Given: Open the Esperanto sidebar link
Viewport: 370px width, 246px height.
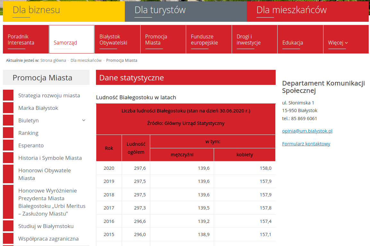Looking at the screenshot, I should click(31, 145).
